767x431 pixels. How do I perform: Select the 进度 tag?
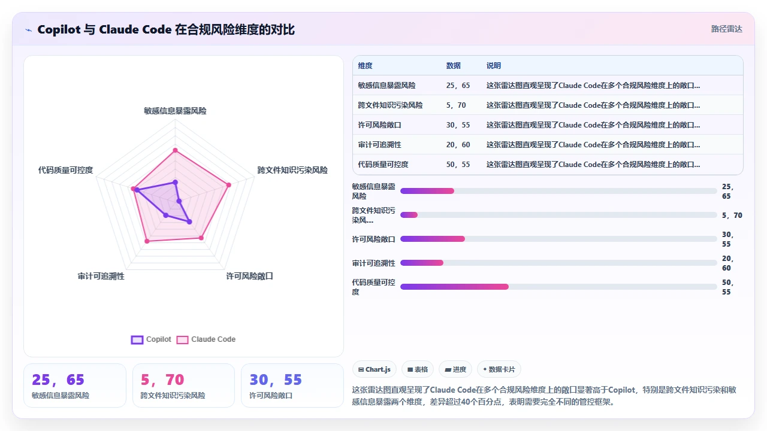(455, 369)
